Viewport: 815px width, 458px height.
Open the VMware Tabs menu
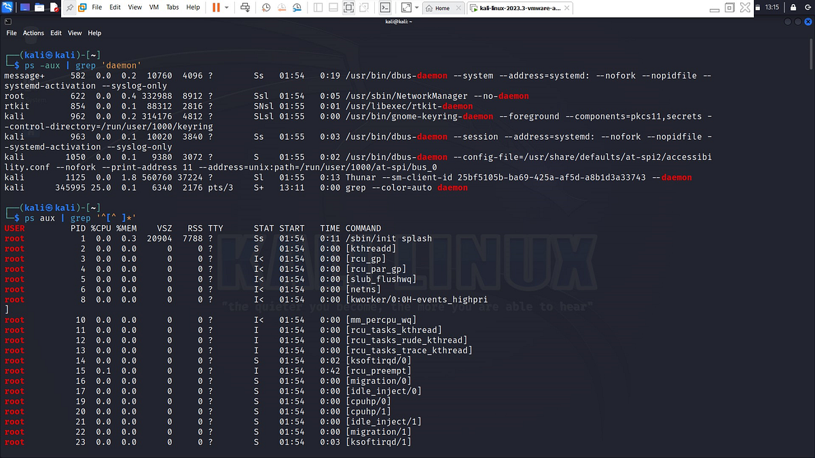173,7
